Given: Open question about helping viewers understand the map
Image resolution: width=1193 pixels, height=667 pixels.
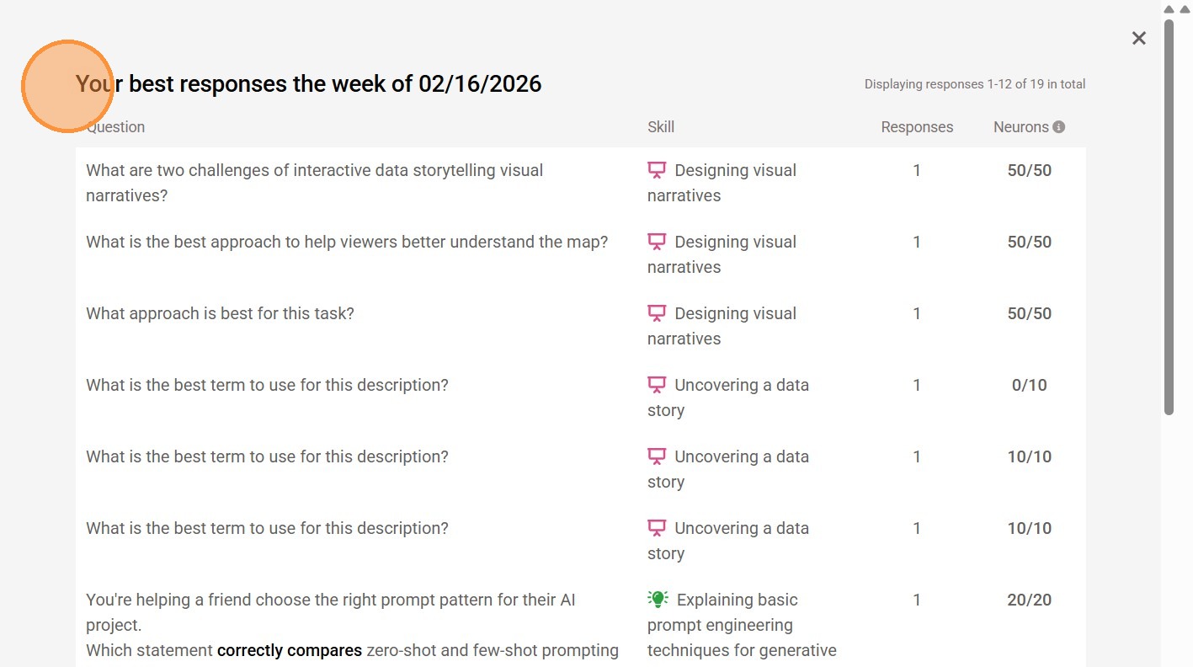Looking at the screenshot, I should (x=346, y=242).
